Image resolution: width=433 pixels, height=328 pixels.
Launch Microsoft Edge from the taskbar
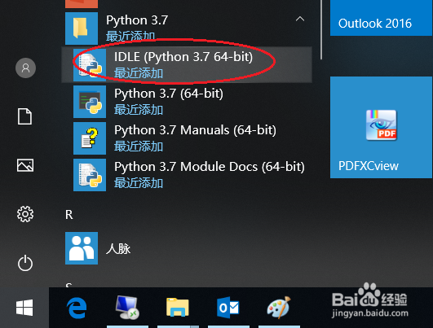point(77,308)
